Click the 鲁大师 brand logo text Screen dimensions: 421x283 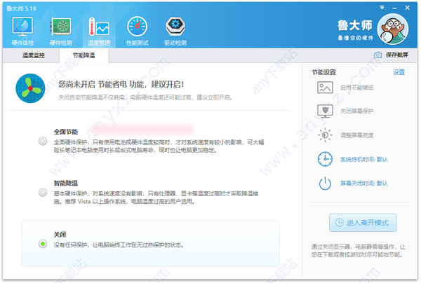[x=354, y=25]
